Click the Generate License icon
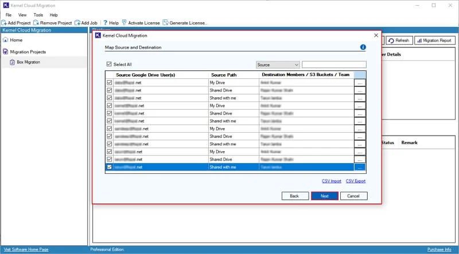The height and width of the screenshot is (254, 459). click(x=165, y=23)
